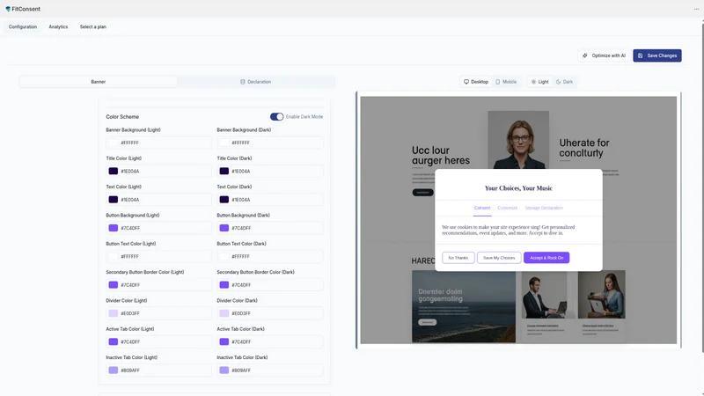Select the Banner settings tab
This screenshot has height=396, width=704.
click(99, 82)
